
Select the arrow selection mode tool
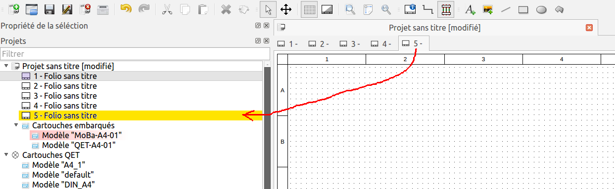269,9
